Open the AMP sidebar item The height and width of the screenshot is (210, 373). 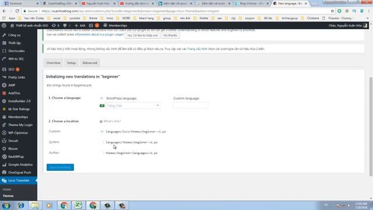point(12,85)
